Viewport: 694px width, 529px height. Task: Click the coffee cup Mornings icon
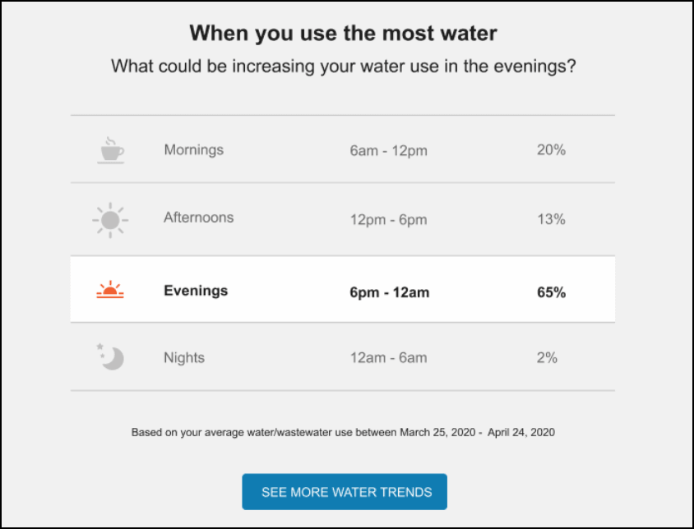[x=111, y=150]
